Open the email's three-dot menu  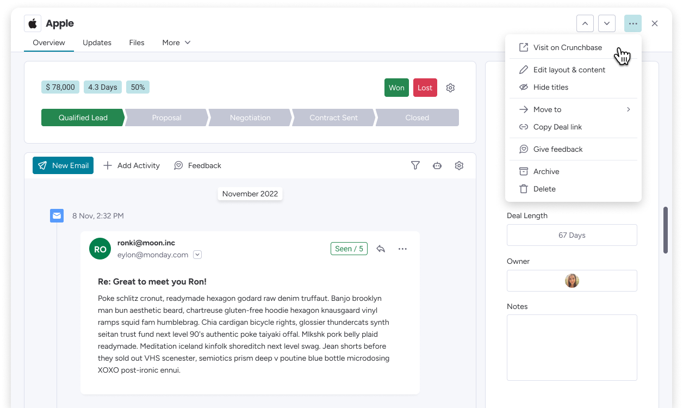(402, 249)
